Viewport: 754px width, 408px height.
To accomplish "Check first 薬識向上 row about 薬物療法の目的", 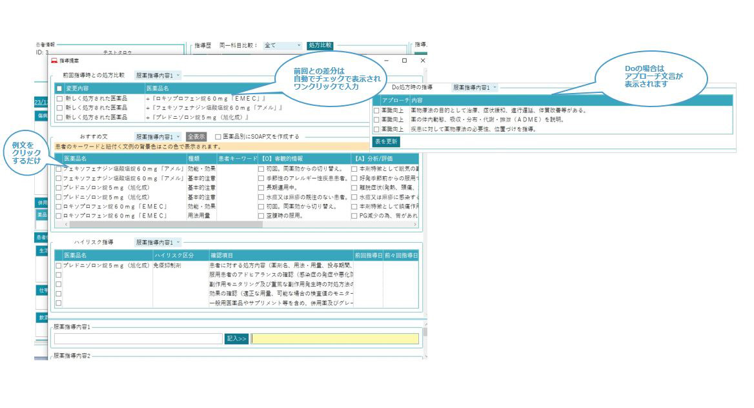I will tap(376, 110).
